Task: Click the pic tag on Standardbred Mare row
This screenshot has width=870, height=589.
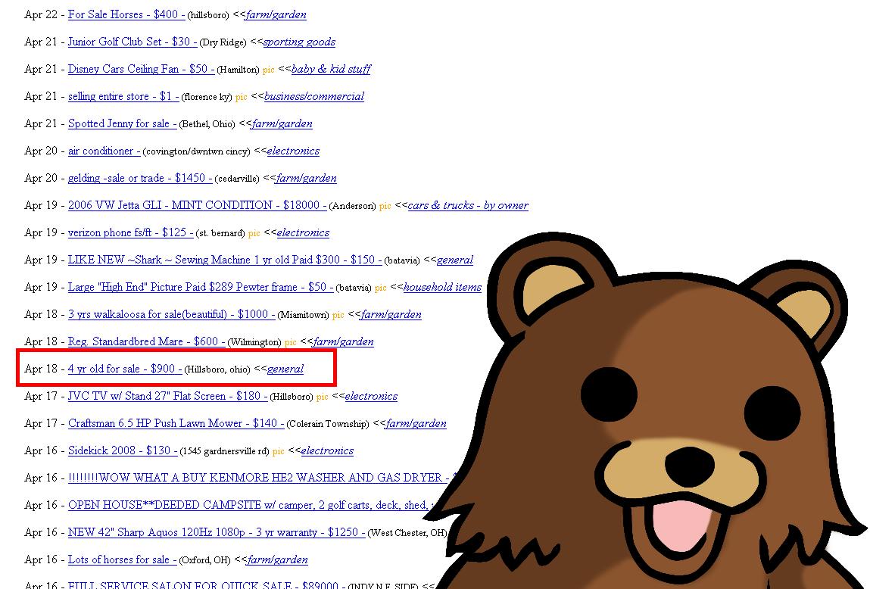Action: pos(290,342)
